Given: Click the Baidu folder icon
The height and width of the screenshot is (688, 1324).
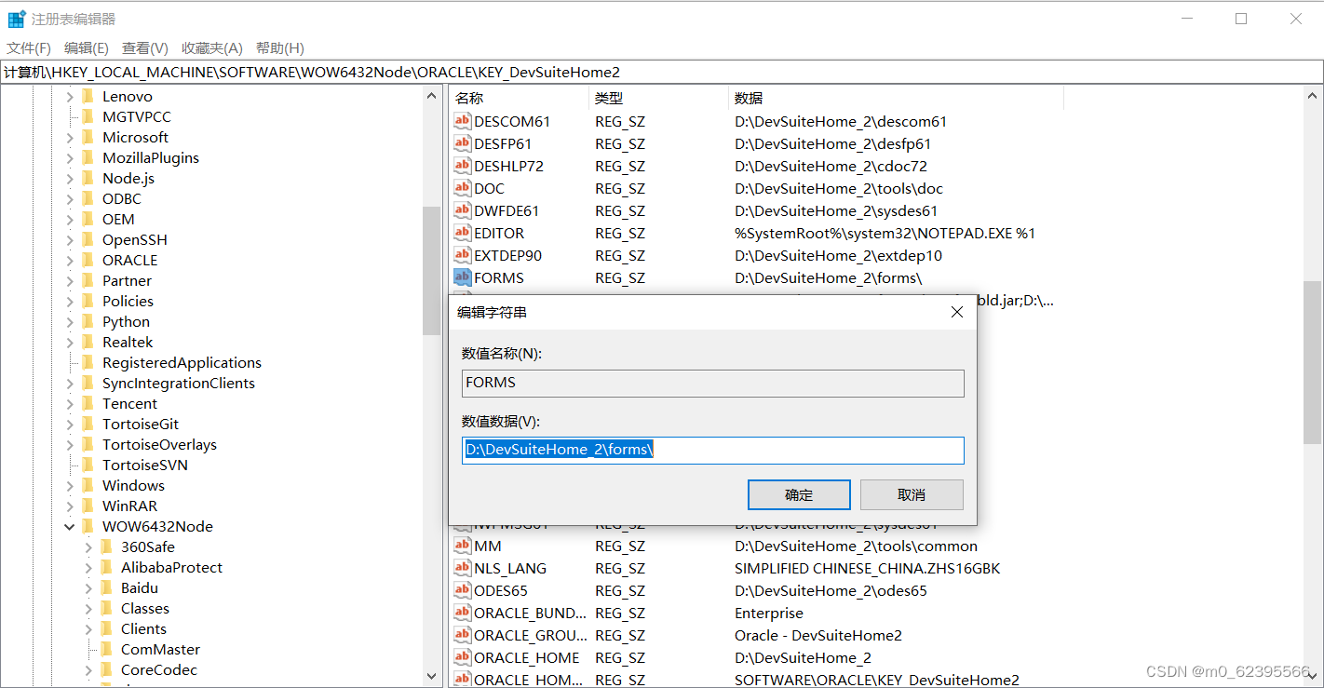Looking at the screenshot, I should tap(106, 587).
